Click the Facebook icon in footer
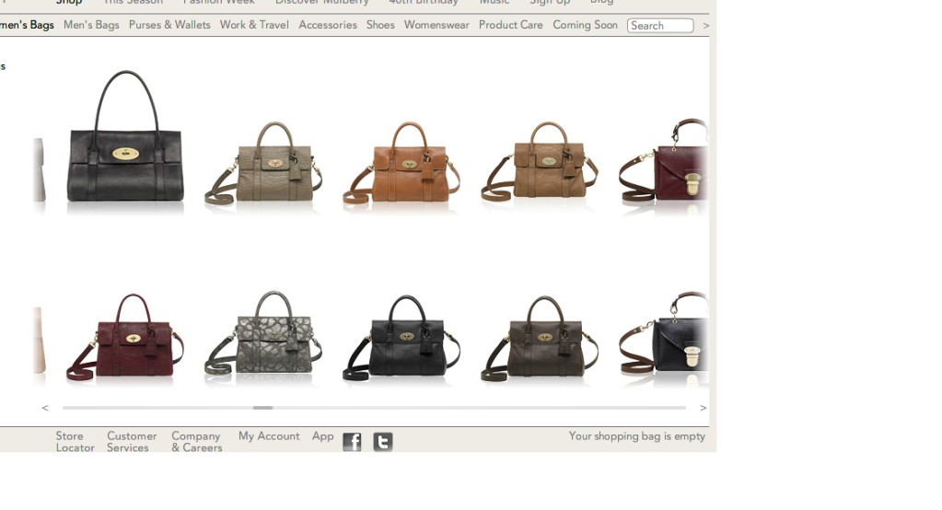Viewport: 942px width, 510px height. click(352, 442)
